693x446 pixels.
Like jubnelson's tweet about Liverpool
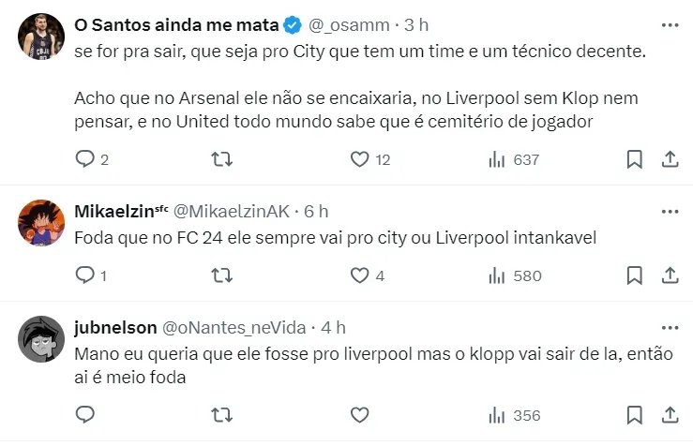click(x=359, y=414)
